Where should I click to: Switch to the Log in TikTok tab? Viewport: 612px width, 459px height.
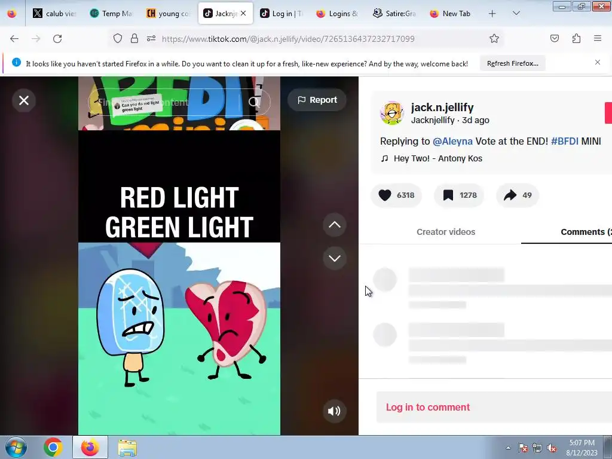(281, 13)
